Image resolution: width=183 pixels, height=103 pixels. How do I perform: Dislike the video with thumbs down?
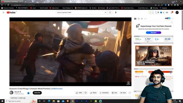point(85,93)
